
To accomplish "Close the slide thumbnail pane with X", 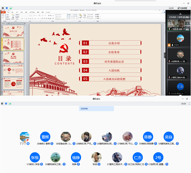I will click(x=25, y=23).
